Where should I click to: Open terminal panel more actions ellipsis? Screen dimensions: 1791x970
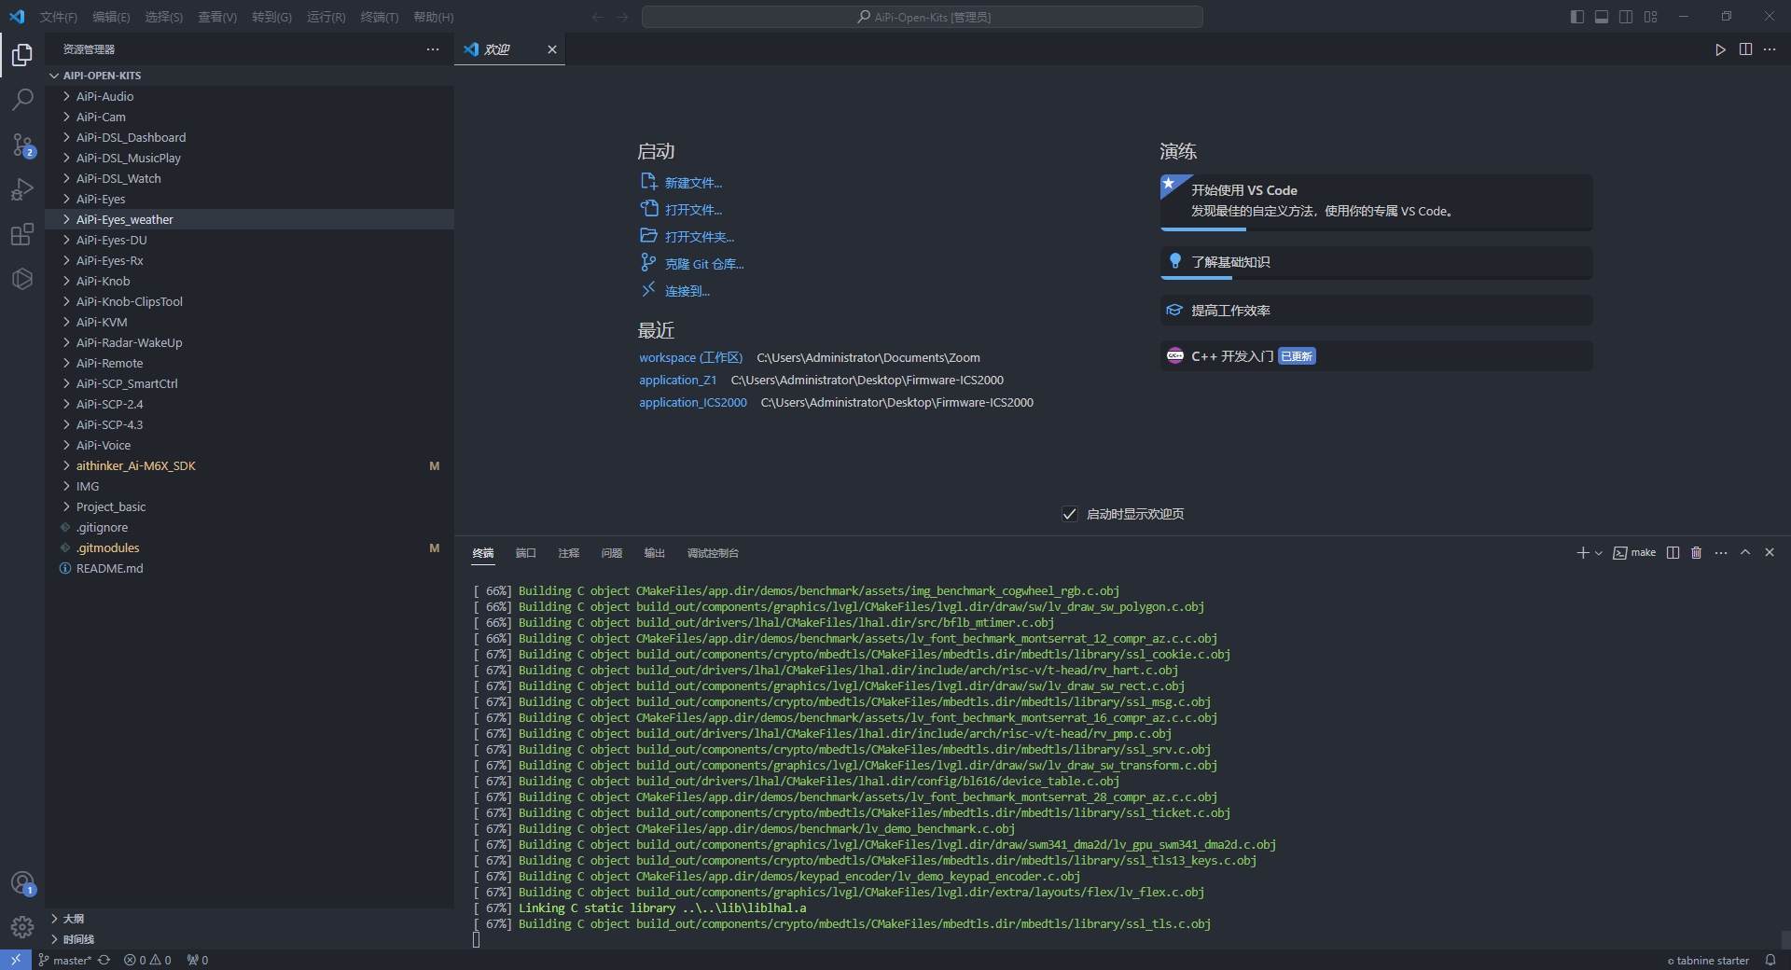click(x=1721, y=553)
